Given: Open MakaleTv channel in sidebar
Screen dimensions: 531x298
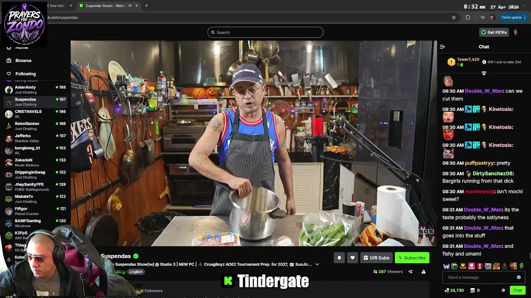Looking at the screenshot, I should (35, 199).
